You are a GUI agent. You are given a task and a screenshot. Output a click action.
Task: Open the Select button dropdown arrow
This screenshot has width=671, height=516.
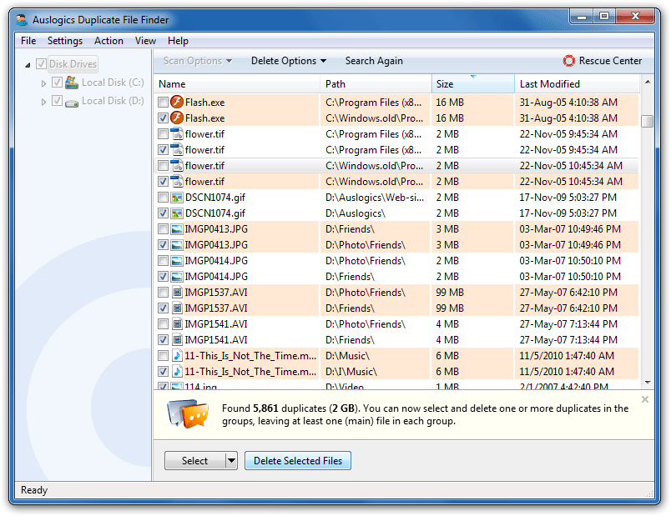231,461
